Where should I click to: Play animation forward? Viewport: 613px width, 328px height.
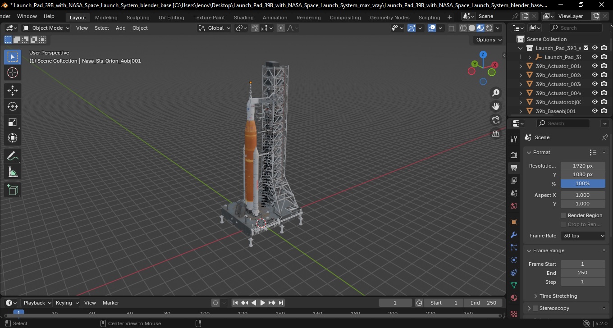(262, 303)
